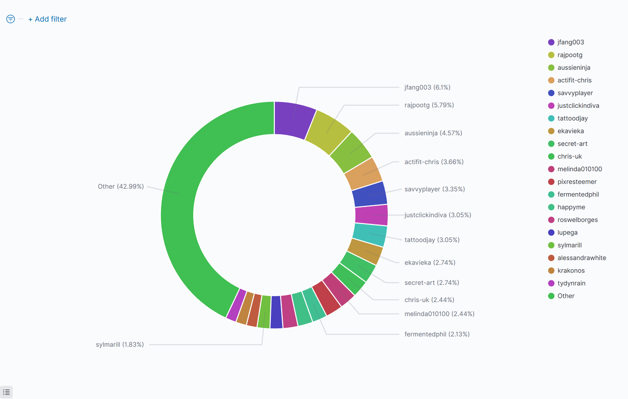Open ekavieka legend color dot
The image size is (628, 399).
(551, 131)
